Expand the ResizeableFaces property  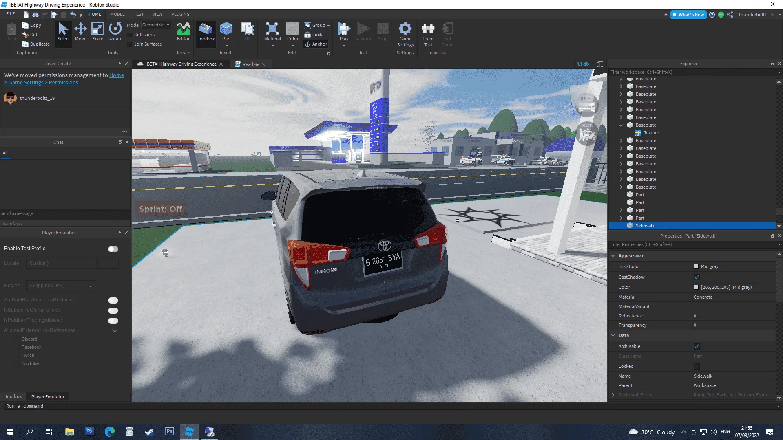(x=613, y=395)
